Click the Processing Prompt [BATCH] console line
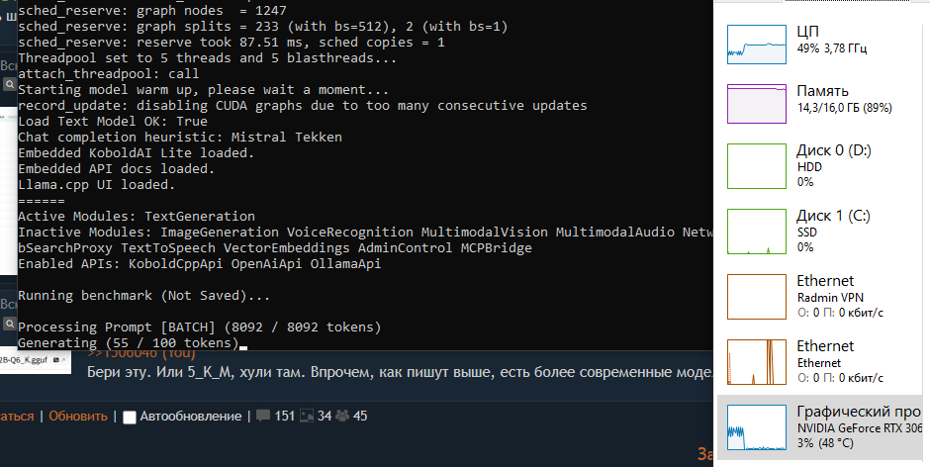This screenshot has height=467, width=930. coord(198,327)
